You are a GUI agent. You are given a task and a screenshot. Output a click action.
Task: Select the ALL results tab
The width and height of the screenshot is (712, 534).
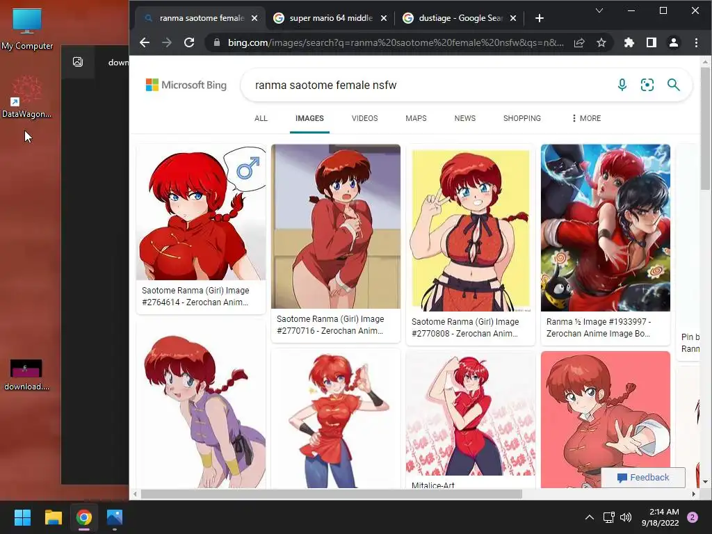261,118
